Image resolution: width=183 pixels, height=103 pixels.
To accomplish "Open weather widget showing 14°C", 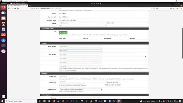I will coord(148,101).
